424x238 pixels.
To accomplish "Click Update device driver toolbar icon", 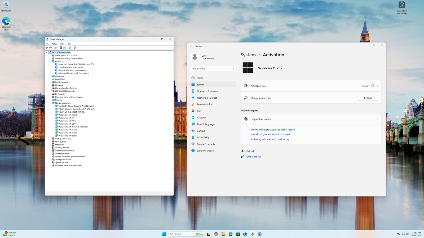I will pyautogui.click(x=70, y=48).
